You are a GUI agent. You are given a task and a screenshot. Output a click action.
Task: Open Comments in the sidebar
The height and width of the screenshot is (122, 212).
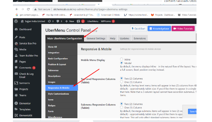25,67
